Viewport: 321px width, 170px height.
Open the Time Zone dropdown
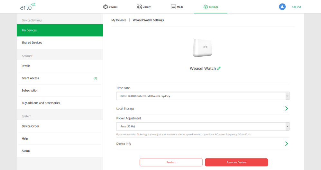point(203,96)
